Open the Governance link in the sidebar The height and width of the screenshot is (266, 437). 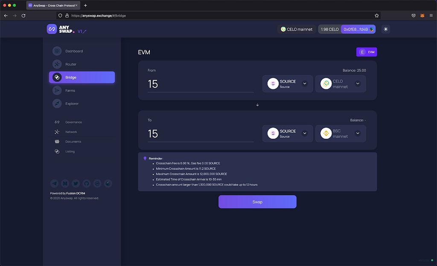(73, 122)
